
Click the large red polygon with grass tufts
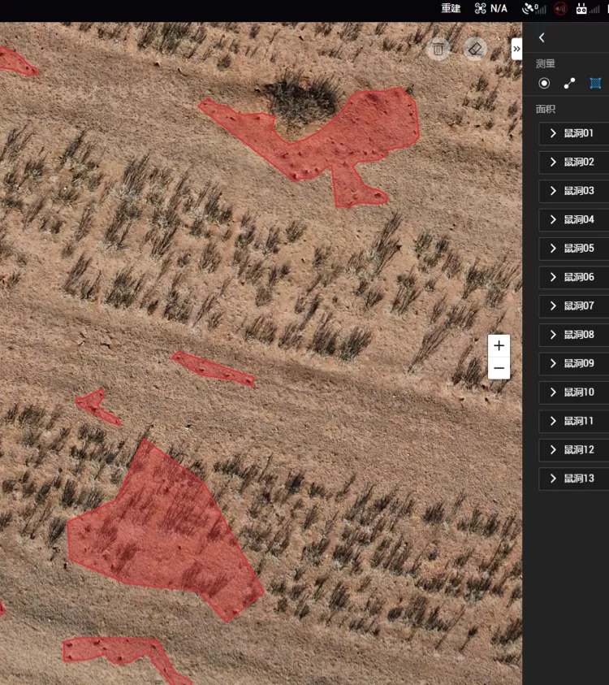click(x=162, y=528)
